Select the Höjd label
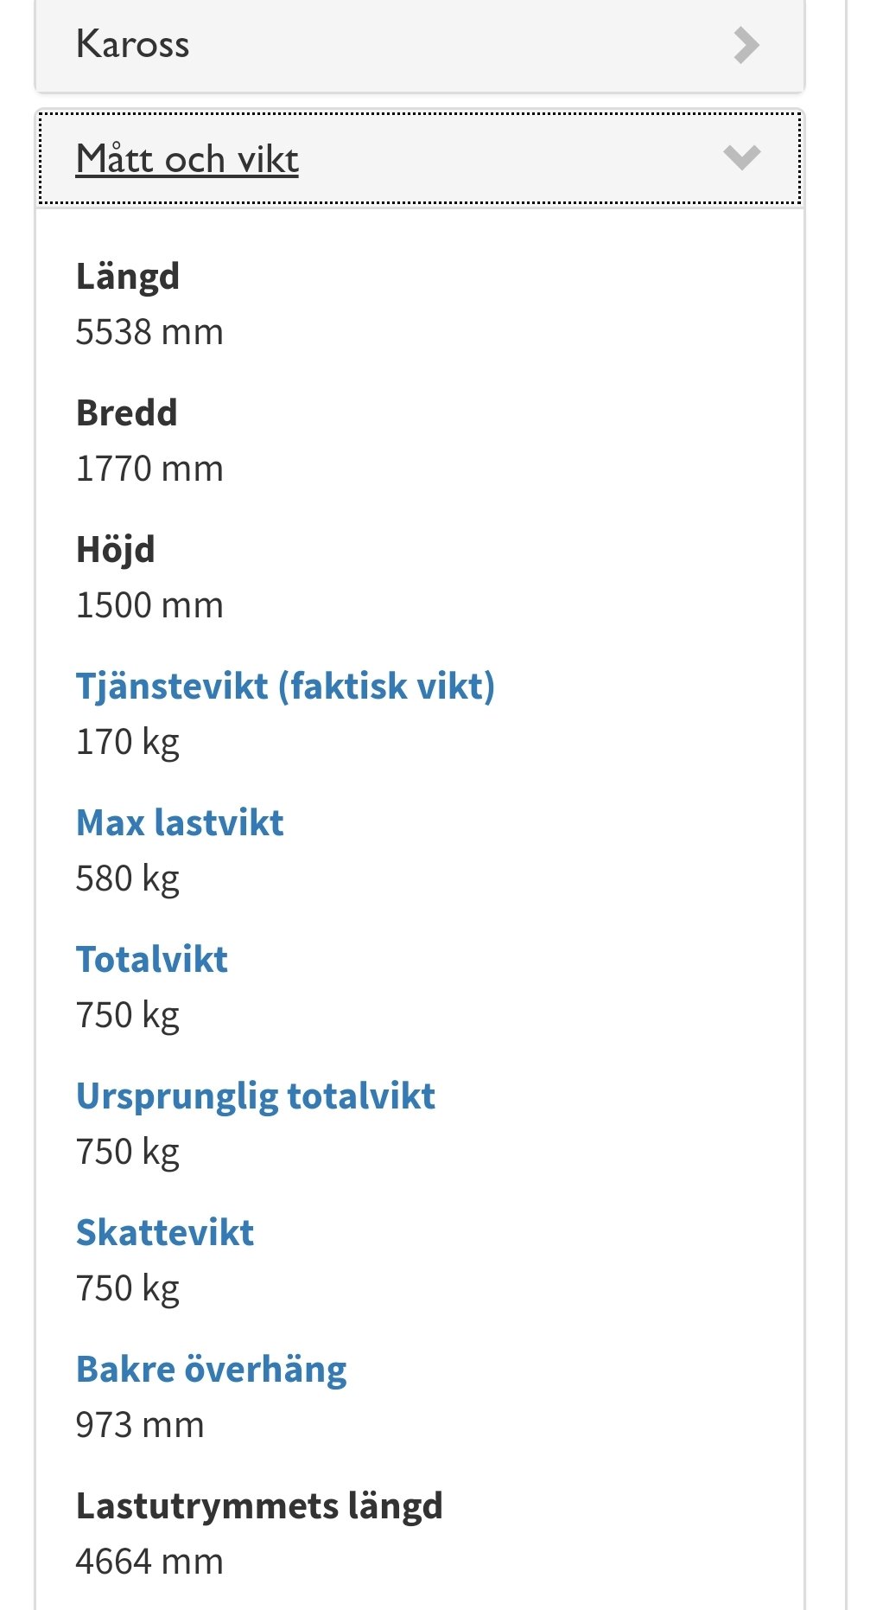Viewport: 870px width, 1610px height. pos(116,550)
